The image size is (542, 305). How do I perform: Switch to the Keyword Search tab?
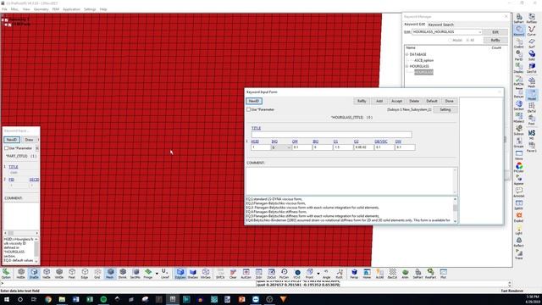pos(440,25)
